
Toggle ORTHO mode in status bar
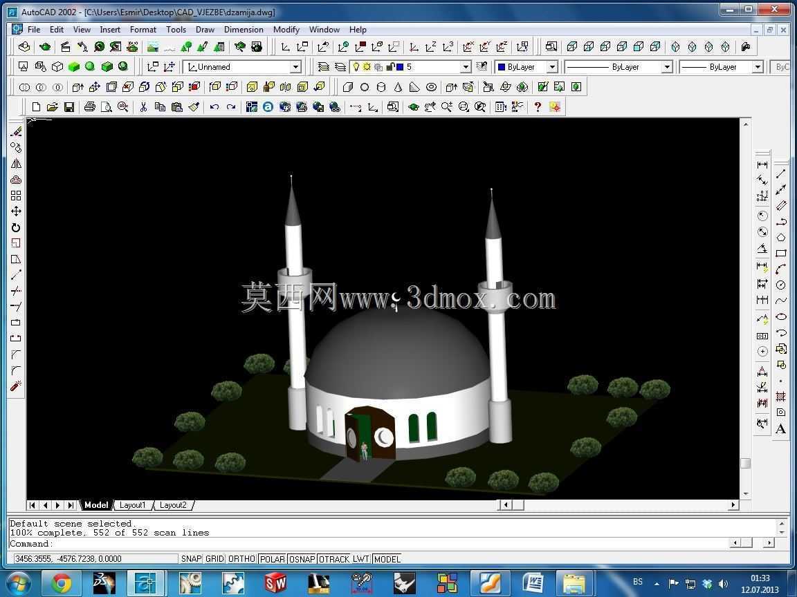click(241, 559)
